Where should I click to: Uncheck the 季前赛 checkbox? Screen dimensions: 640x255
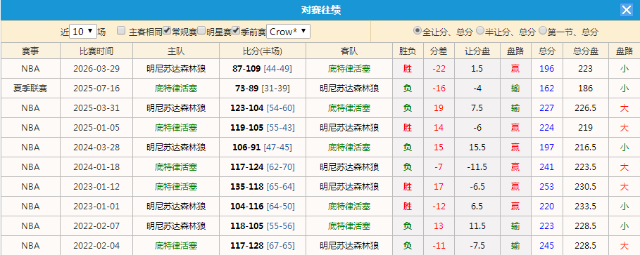[x=236, y=30]
